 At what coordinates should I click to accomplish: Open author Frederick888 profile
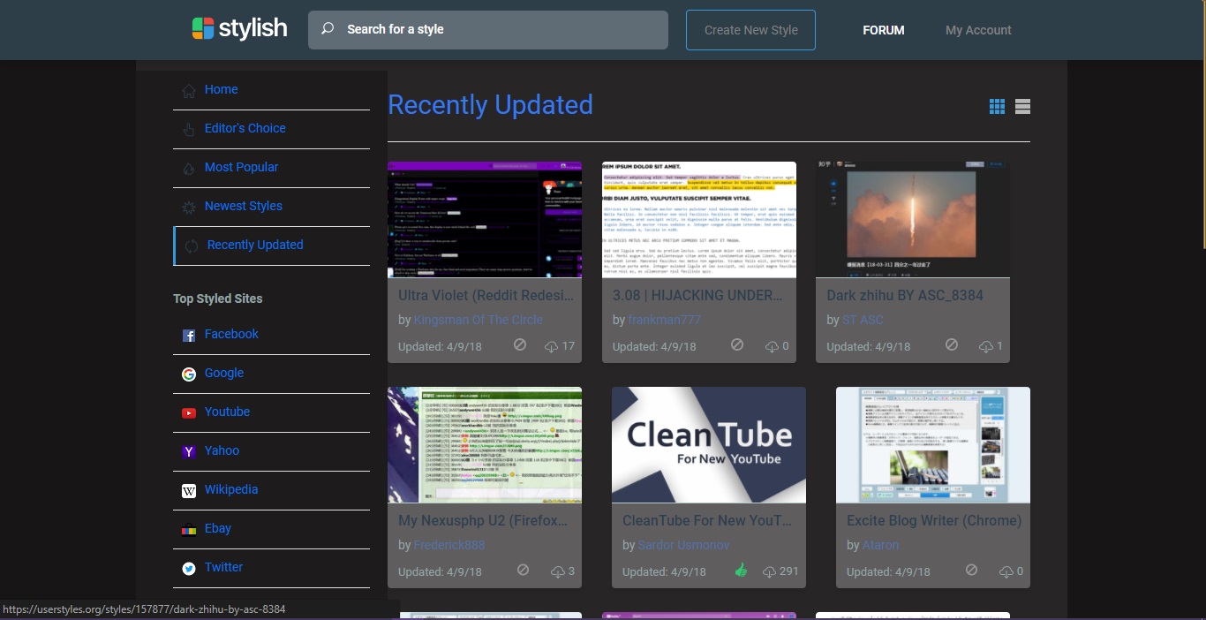(449, 545)
